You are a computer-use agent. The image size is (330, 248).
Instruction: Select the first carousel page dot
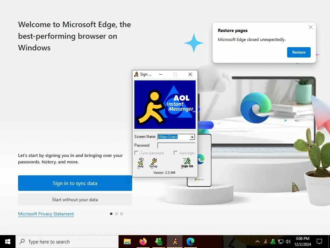(111, 214)
